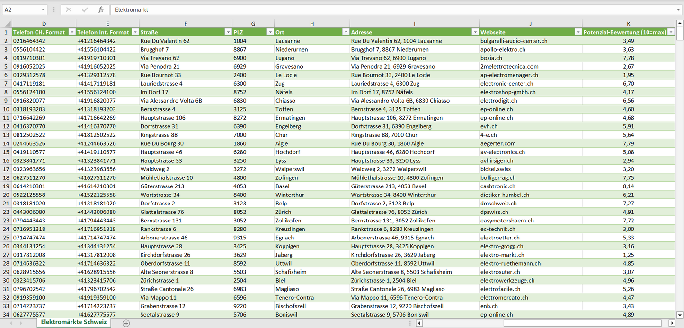Viewport: 684px width, 328px height.
Task: Click the vertical scrollbar down arrow
Action: point(680,315)
